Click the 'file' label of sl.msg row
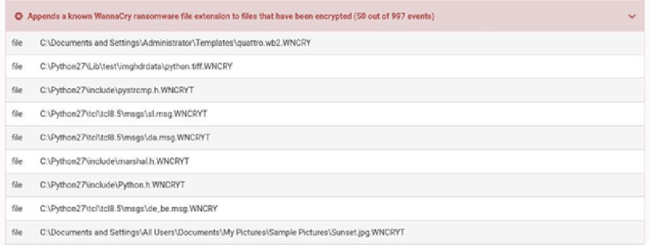Viewport: 649px width, 245px height. (17, 114)
